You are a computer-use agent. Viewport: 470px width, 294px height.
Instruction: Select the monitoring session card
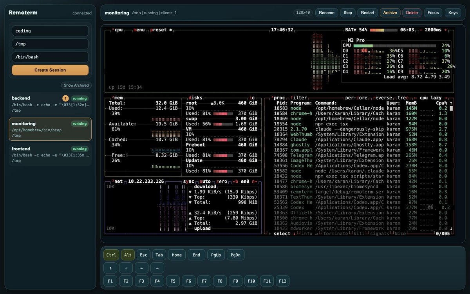50,129
